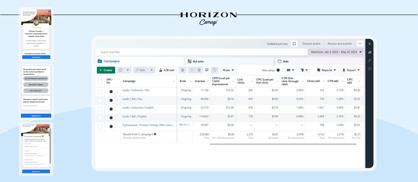Click the tag label icon
Screen dimensions: 418x182
coord(214,70)
